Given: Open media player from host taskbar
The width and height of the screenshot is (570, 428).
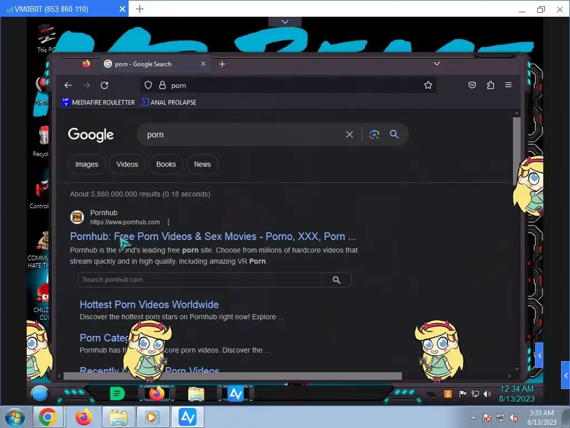Looking at the screenshot, I should tap(152, 417).
